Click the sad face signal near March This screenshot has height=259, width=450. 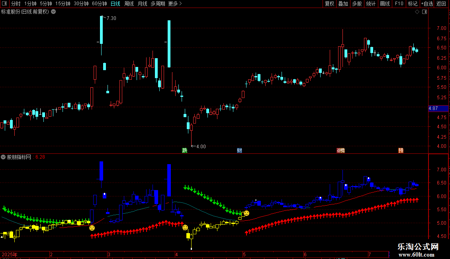(92, 228)
